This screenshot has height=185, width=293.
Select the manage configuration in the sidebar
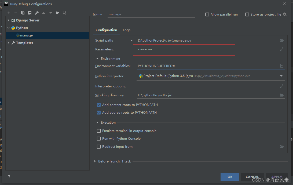pyautogui.click(x=25, y=35)
